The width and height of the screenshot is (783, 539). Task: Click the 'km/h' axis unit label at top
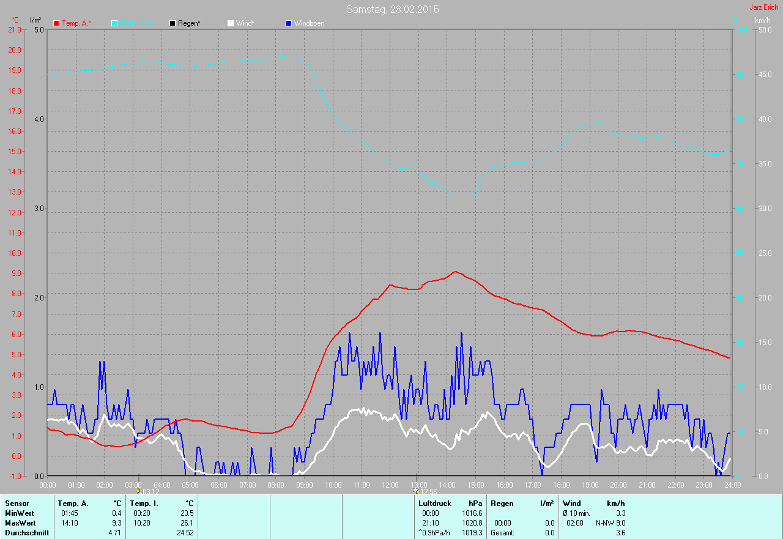coord(763,20)
